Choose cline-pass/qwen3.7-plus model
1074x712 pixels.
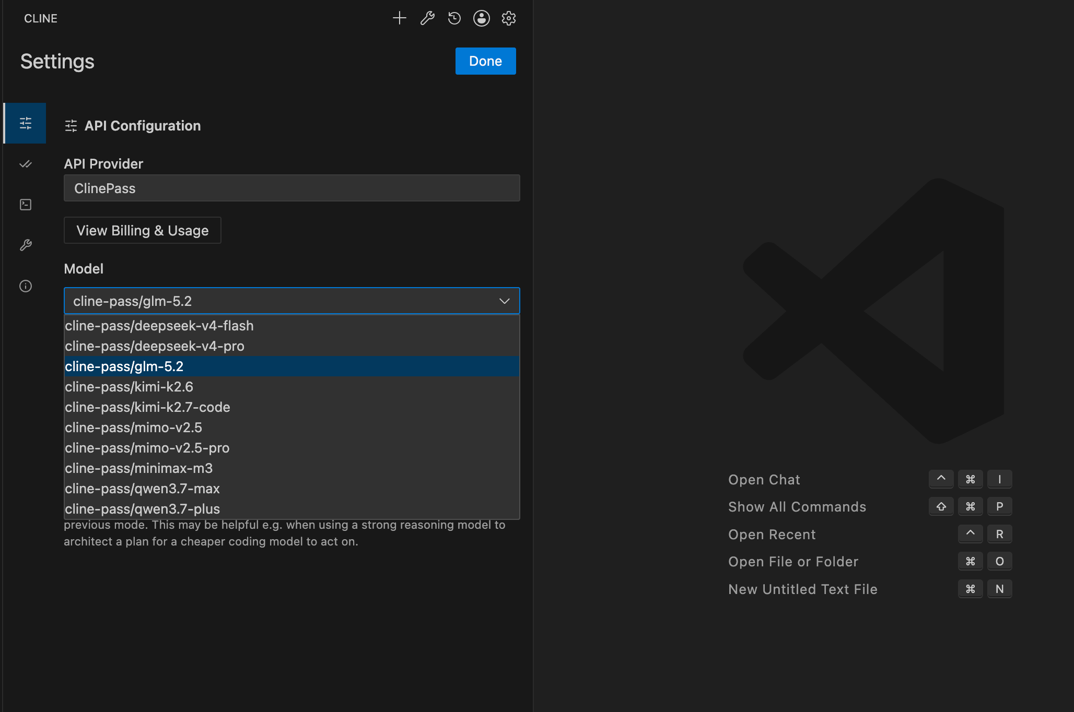(x=291, y=509)
